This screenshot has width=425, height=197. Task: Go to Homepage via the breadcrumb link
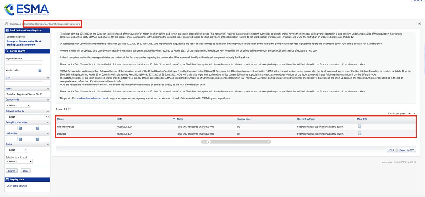click(x=15, y=24)
